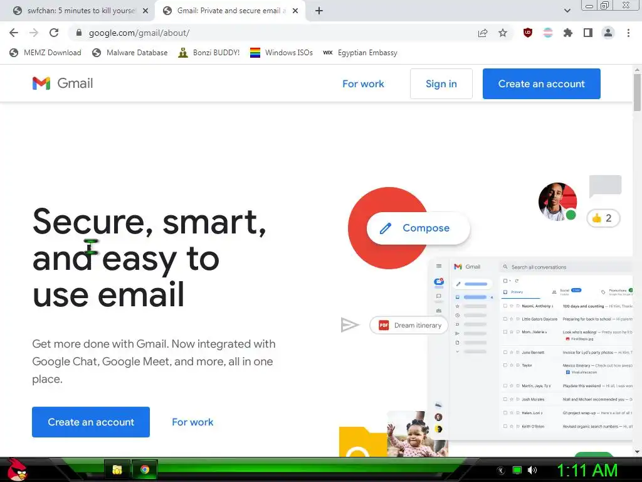
Task: Click the 1:11 AM taskbar clock
Action: (587, 470)
